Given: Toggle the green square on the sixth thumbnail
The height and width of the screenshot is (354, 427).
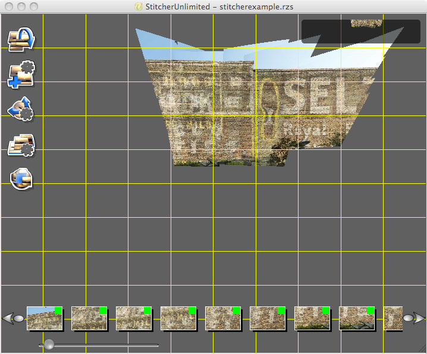Looking at the screenshot, I should tap(281, 311).
